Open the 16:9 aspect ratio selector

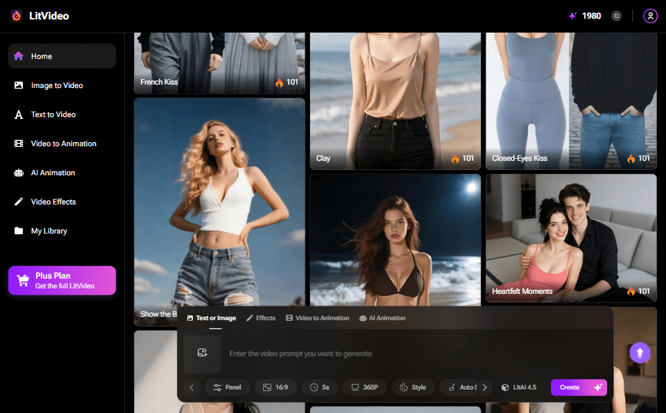[x=275, y=387]
